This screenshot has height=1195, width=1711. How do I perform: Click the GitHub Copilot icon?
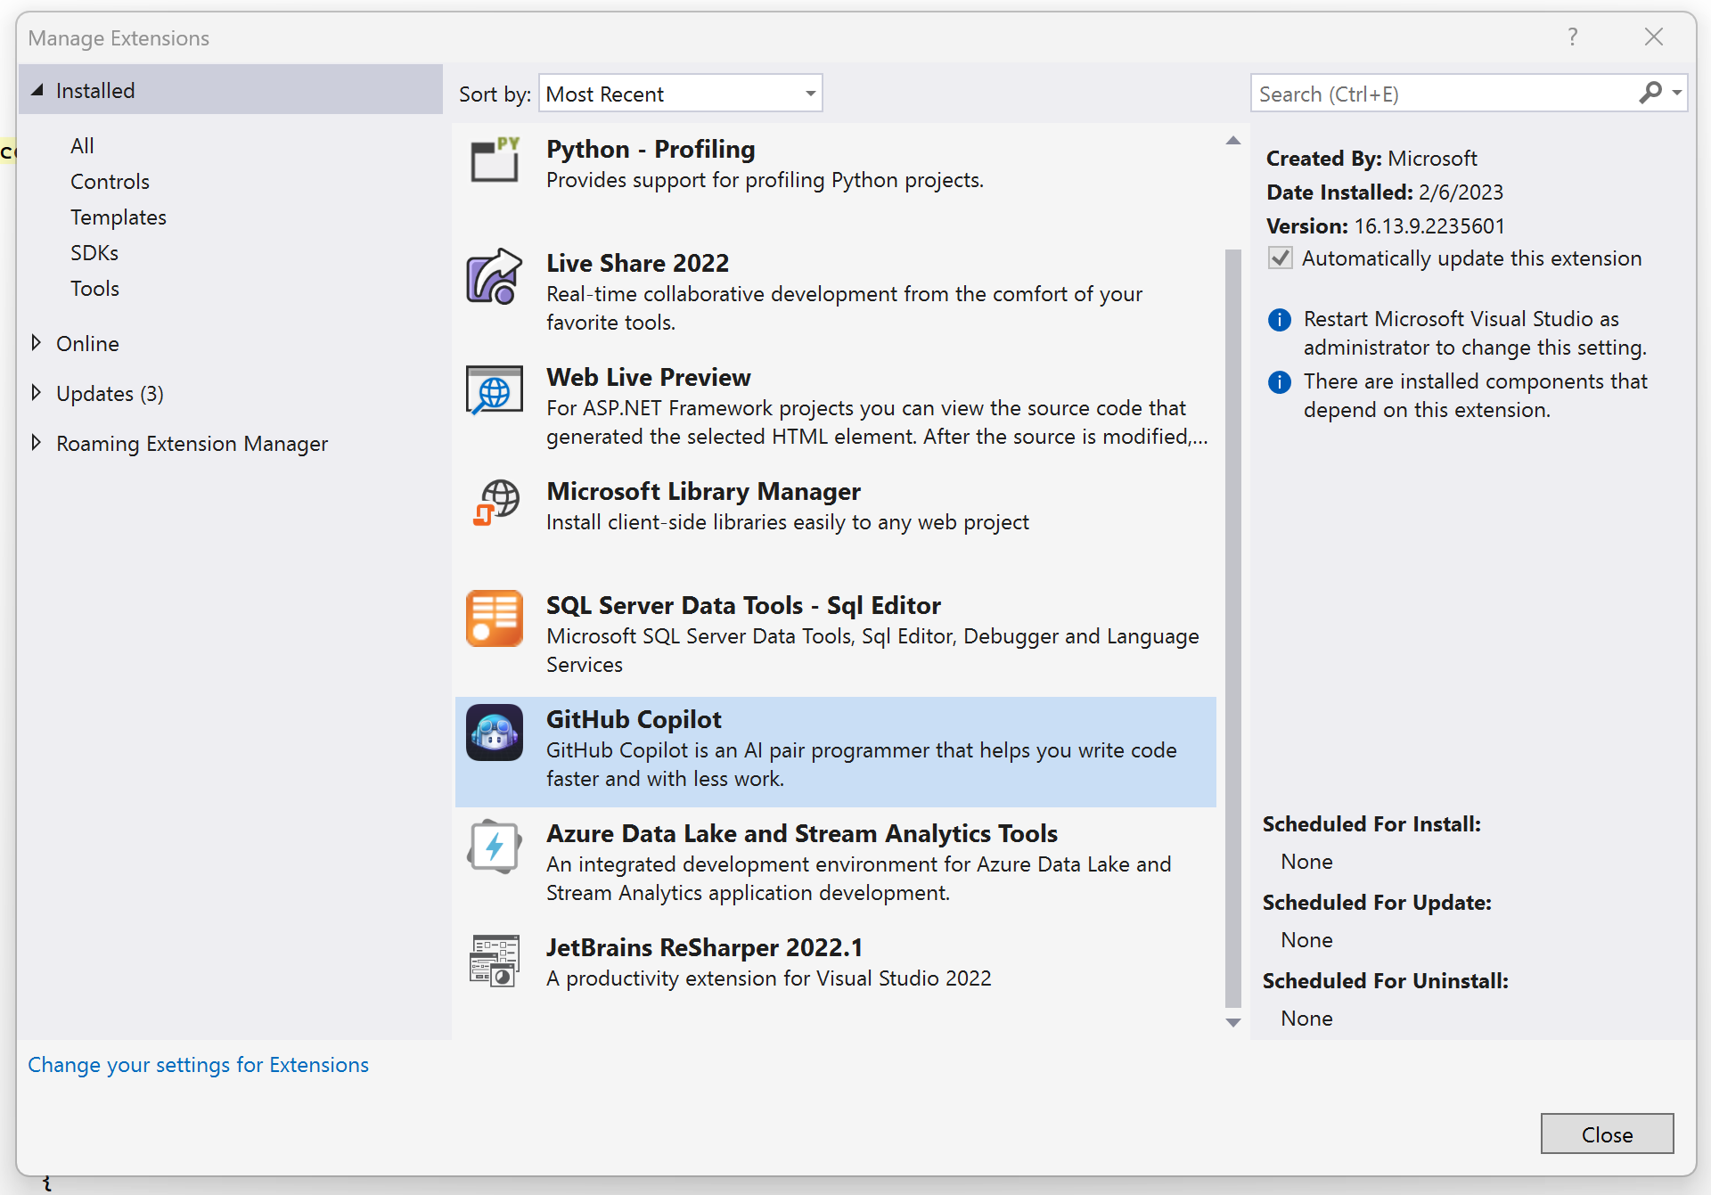pyautogui.click(x=495, y=733)
